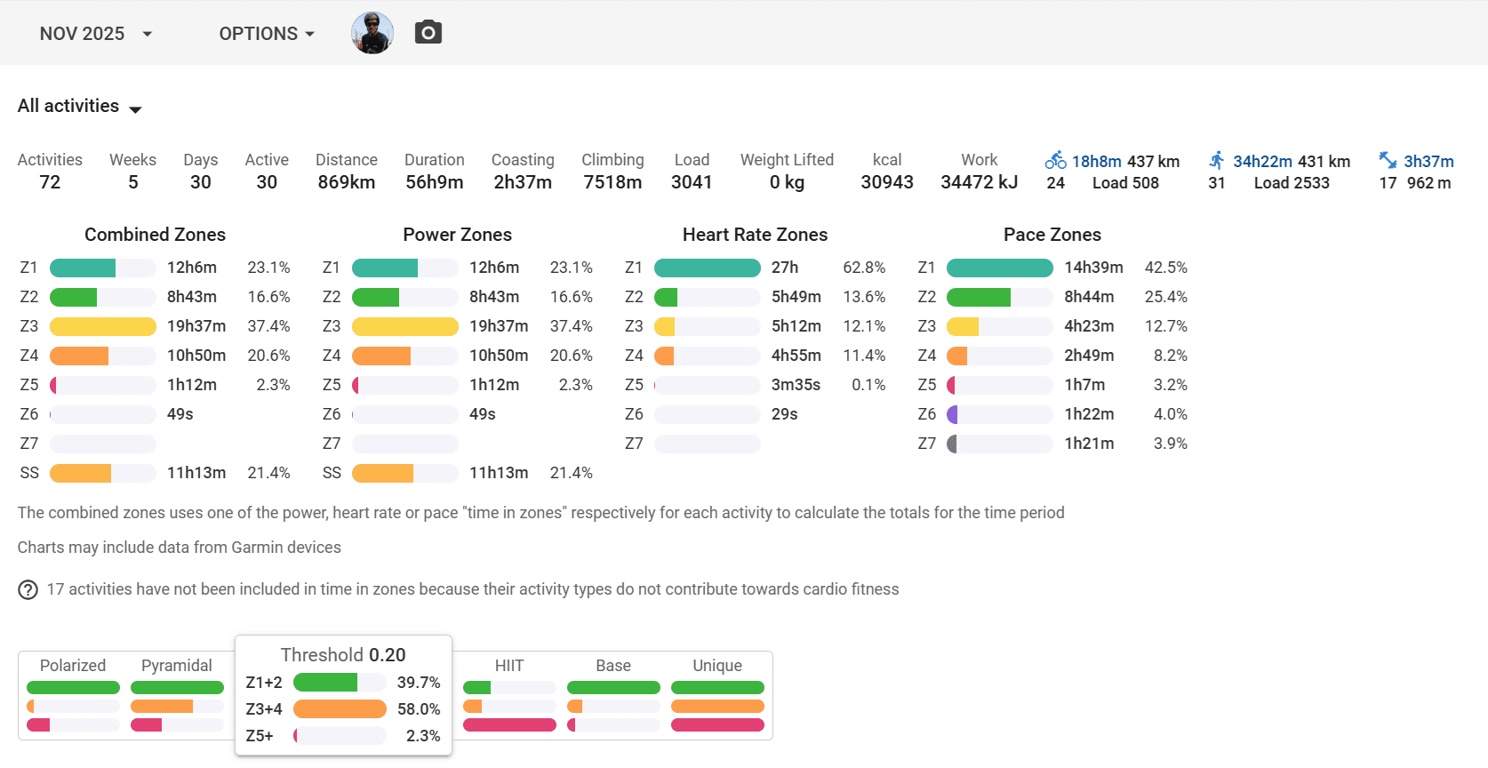Click the cycling bike icon

tap(1055, 161)
